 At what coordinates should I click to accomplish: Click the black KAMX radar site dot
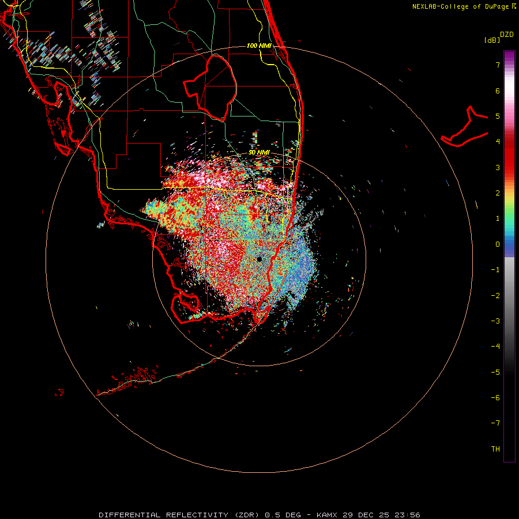point(259,259)
